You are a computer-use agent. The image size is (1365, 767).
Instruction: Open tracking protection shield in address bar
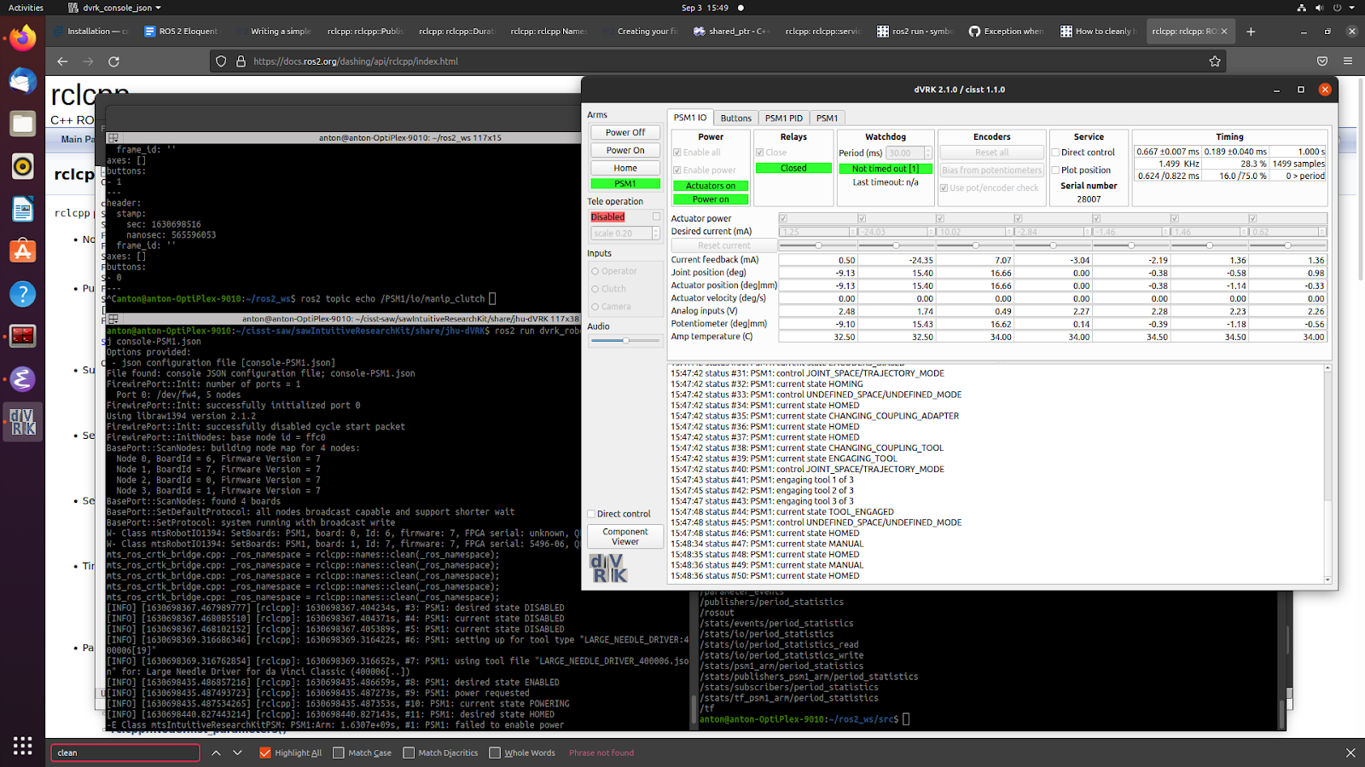click(x=221, y=61)
